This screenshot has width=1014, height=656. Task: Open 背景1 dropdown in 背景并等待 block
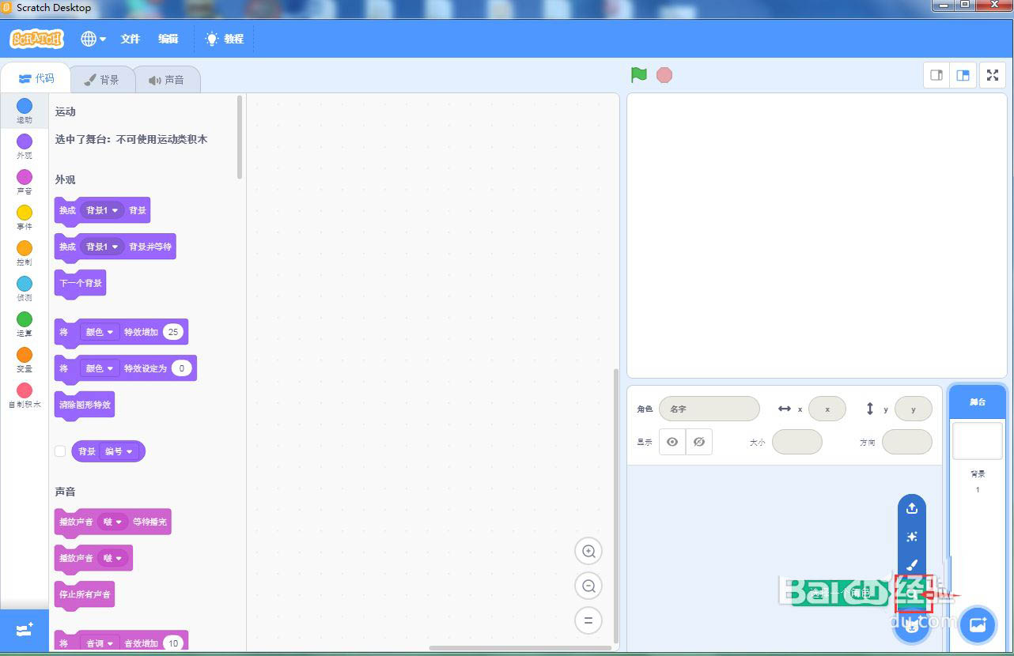coord(103,247)
